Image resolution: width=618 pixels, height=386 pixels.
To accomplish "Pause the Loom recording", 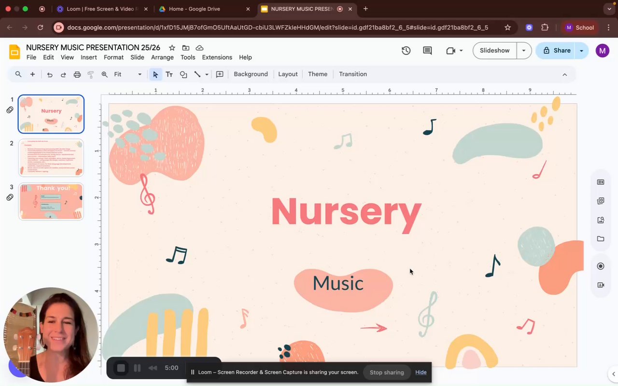I will tap(137, 368).
